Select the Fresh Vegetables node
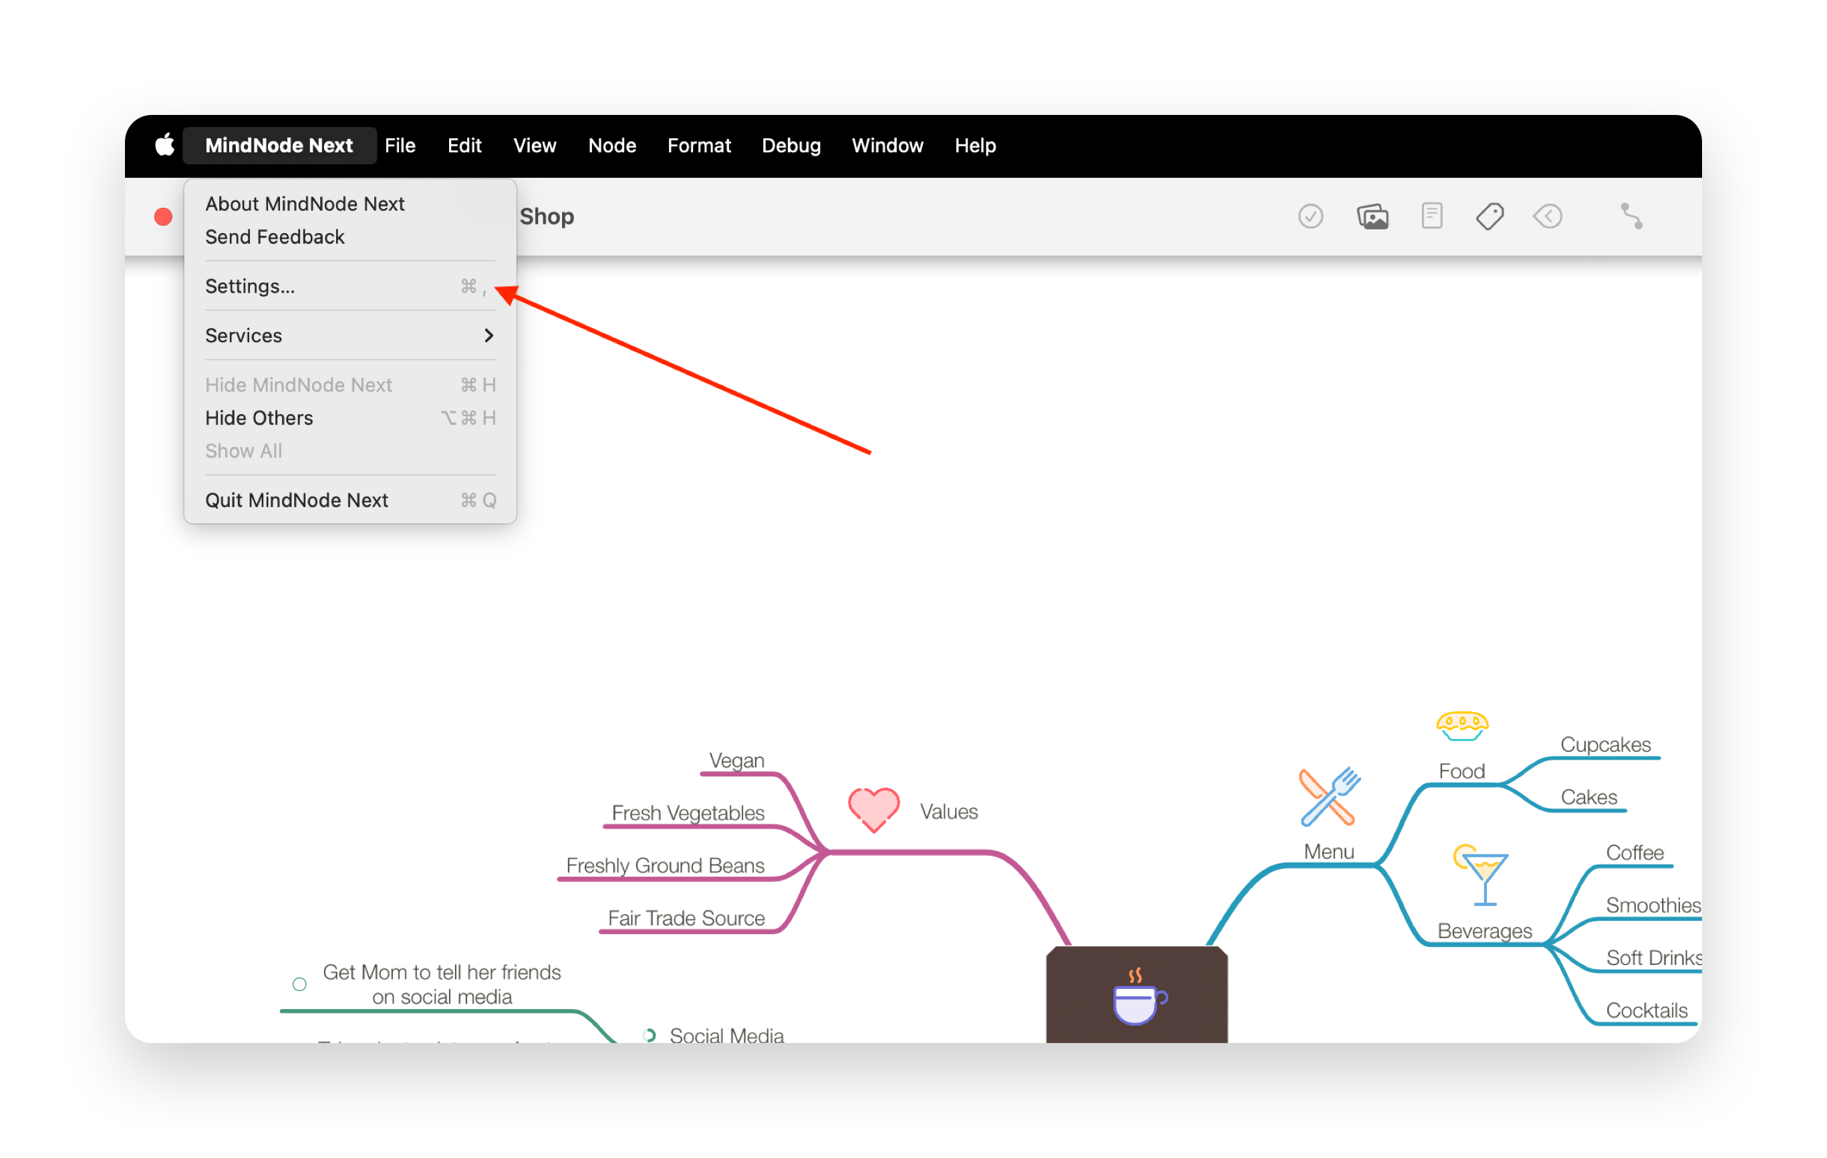Image resolution: width=1827 pixels, height=1158 pixels. point(688,813)
